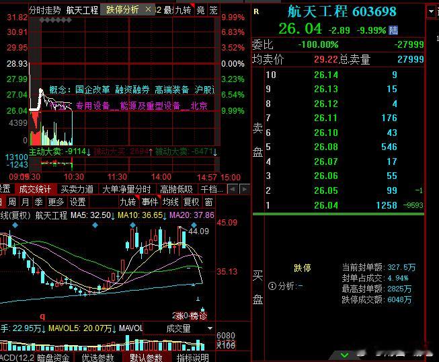Click the R margin-trading marker icon

[256, 11]
